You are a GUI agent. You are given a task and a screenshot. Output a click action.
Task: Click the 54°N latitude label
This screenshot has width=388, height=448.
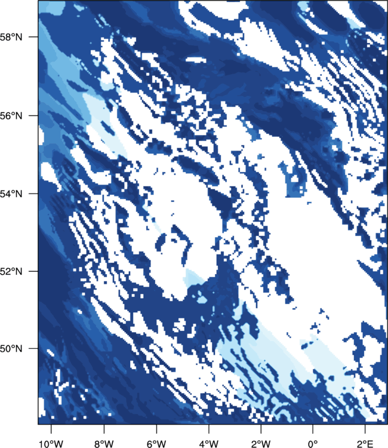[11, 194]
